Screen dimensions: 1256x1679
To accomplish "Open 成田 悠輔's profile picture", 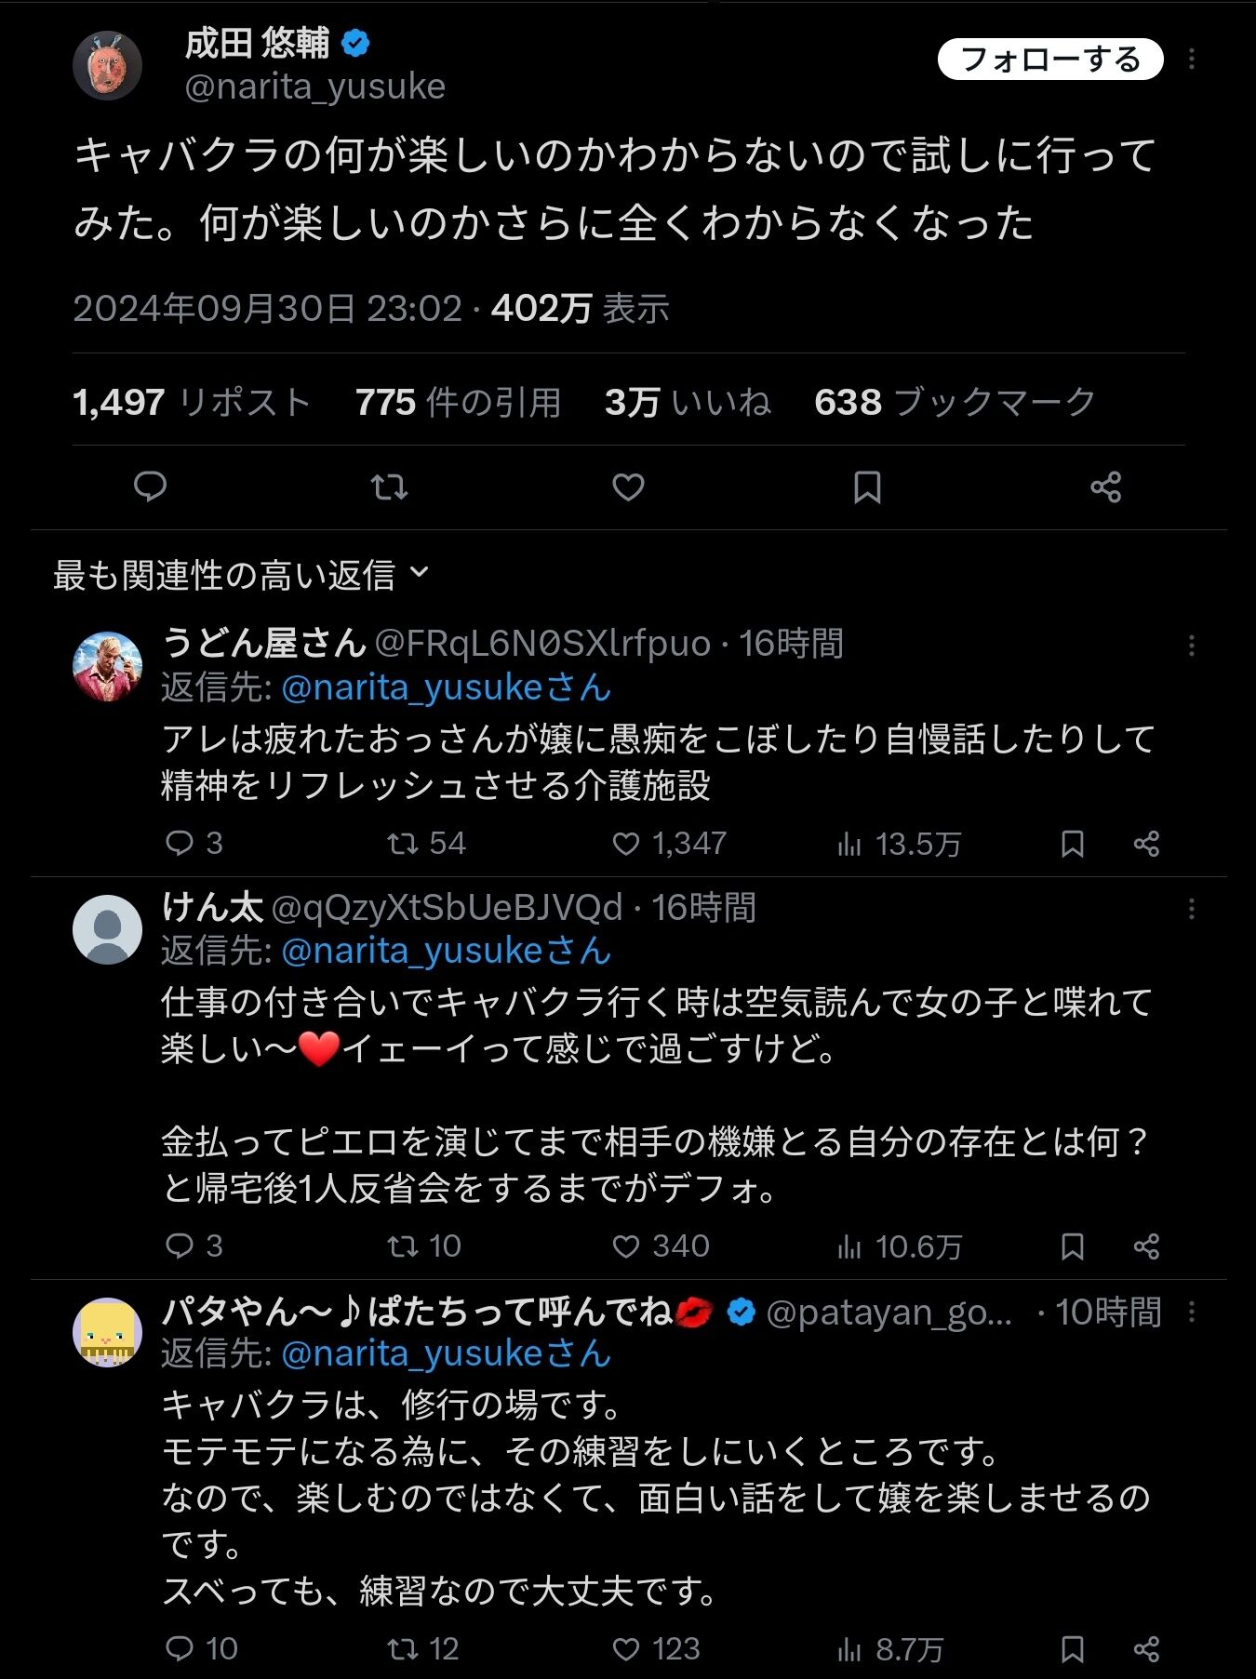I will coord(107,65).
